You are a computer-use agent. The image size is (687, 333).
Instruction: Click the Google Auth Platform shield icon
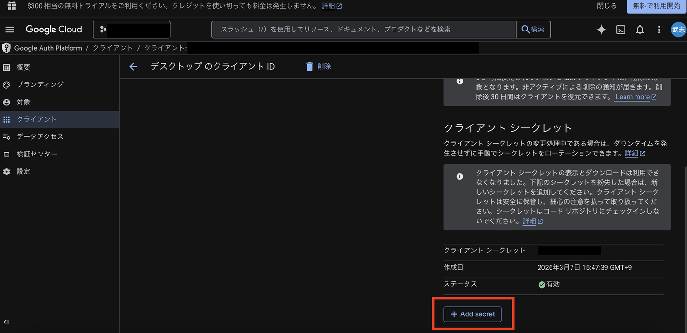click(7, 48)
